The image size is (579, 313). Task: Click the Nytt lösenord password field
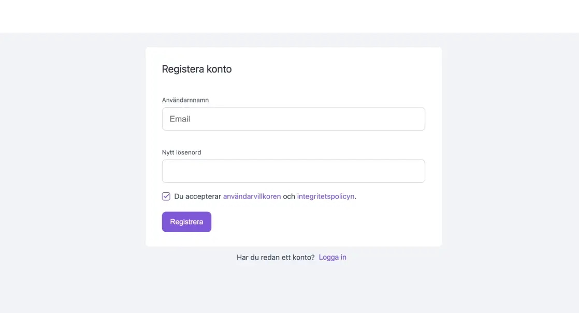294,170
